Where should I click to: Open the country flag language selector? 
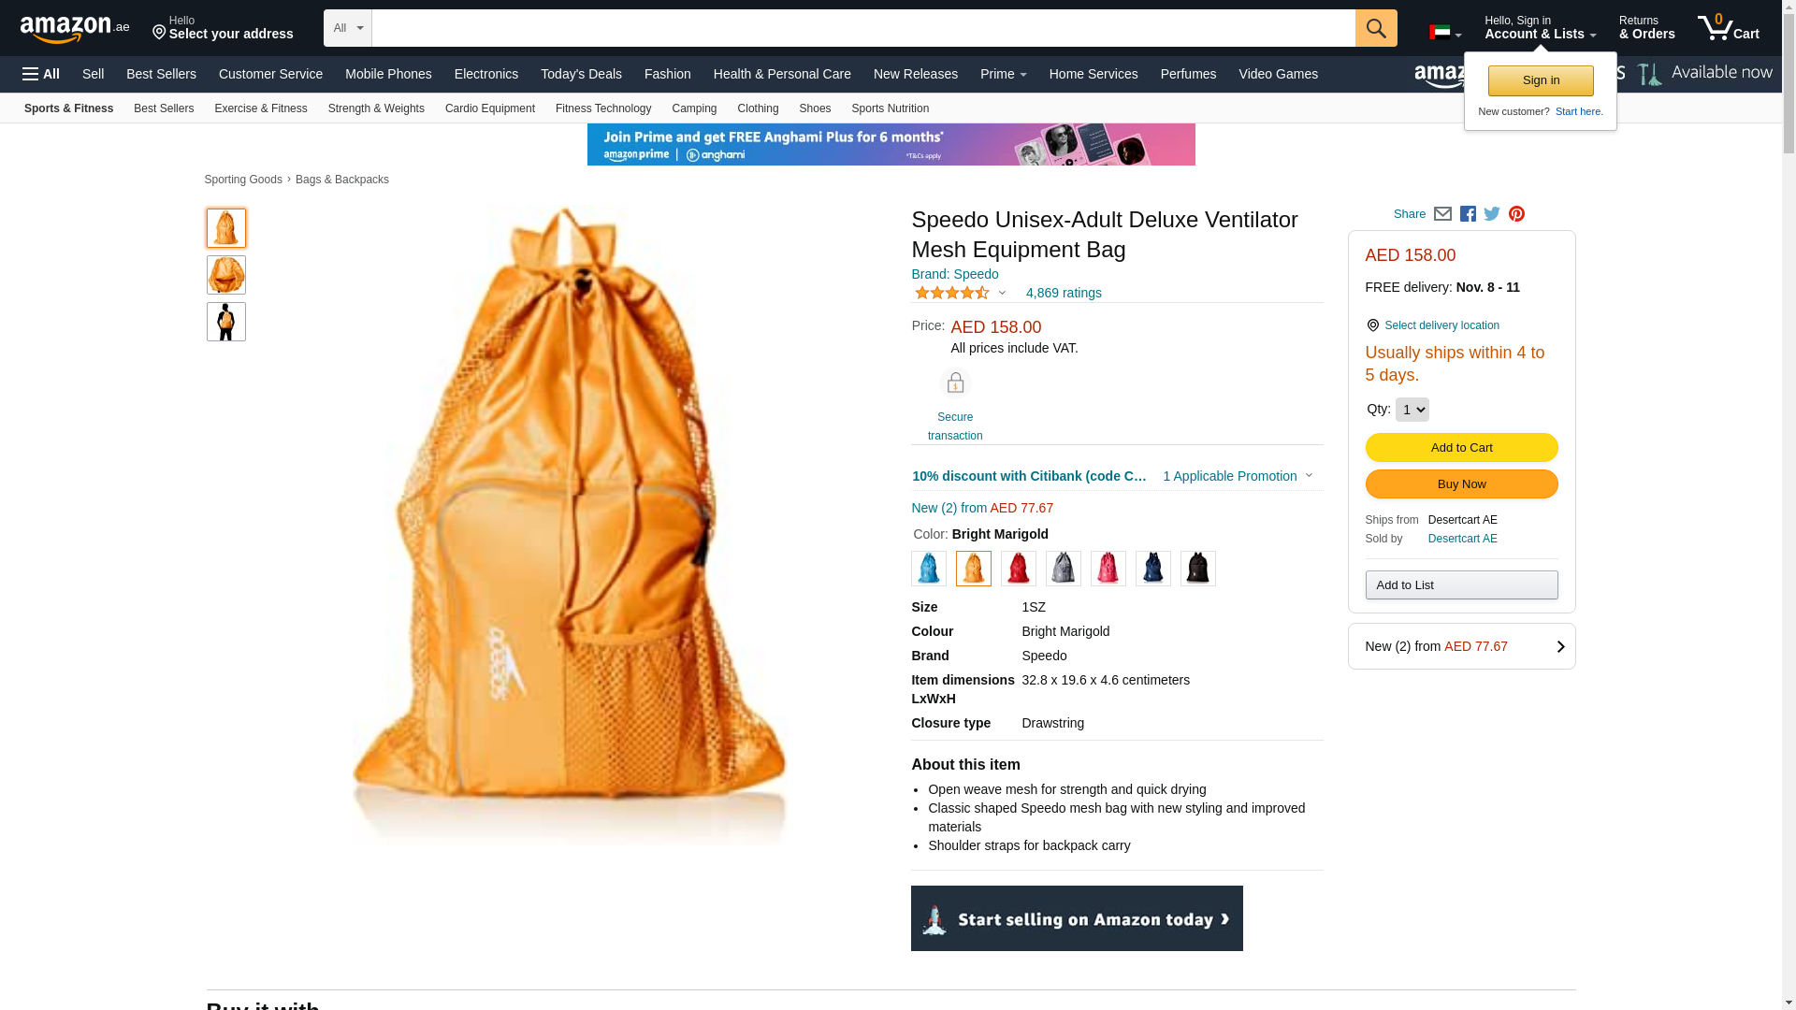click(x=1445, y=33)
